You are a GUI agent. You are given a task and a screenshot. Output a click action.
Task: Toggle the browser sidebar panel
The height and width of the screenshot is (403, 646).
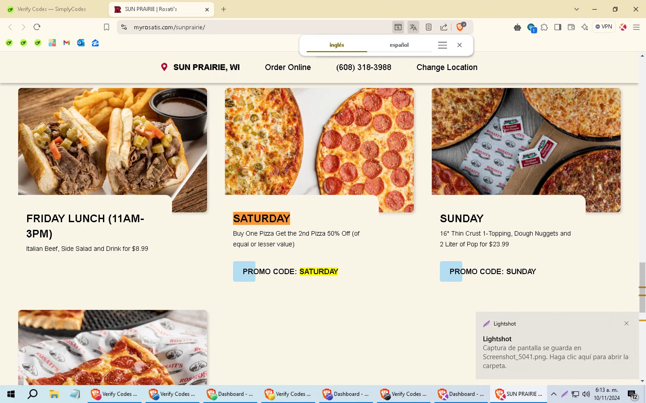pyautogui.click(x=558, y=27)
